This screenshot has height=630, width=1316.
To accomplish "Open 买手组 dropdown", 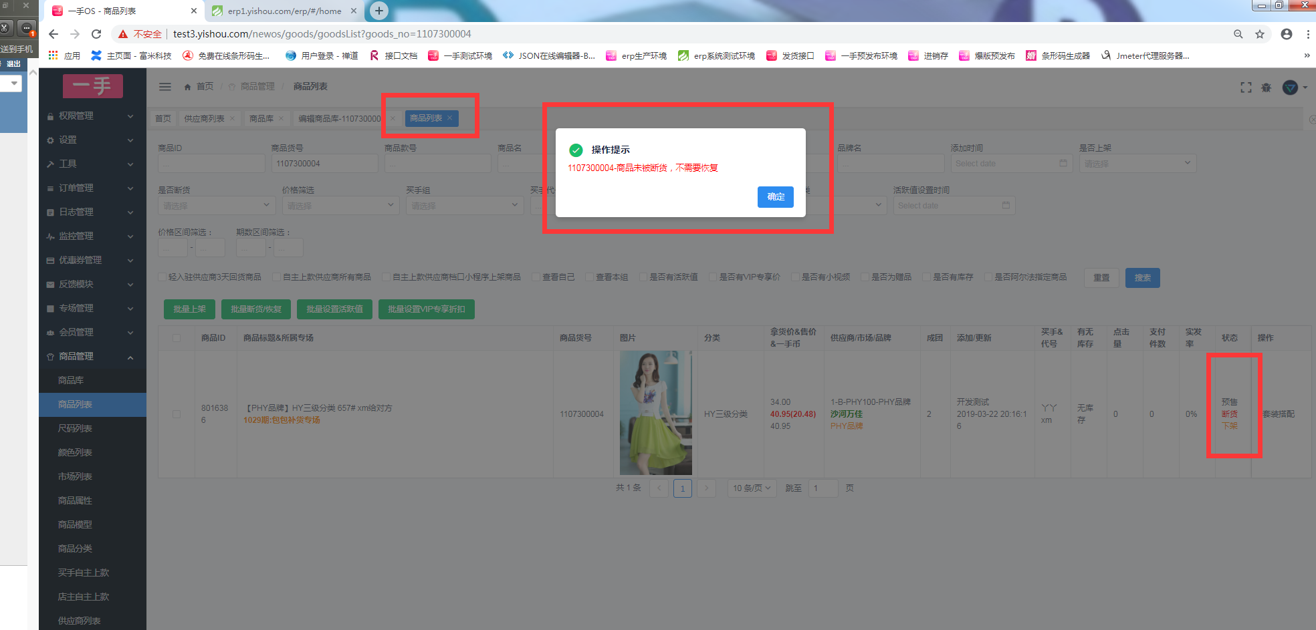I will (x=465, y=206).
